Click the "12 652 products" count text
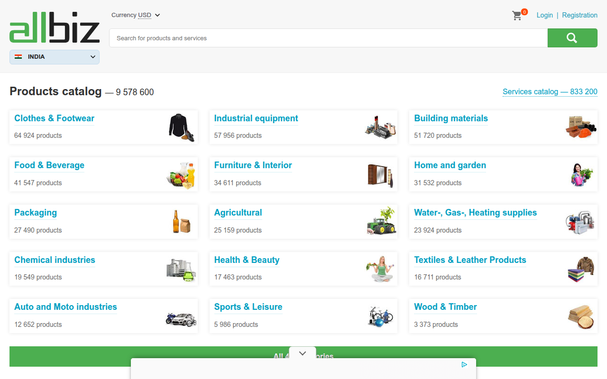Image resolution: width=607 pixels, height=379 pixels. tap(38, 325)
